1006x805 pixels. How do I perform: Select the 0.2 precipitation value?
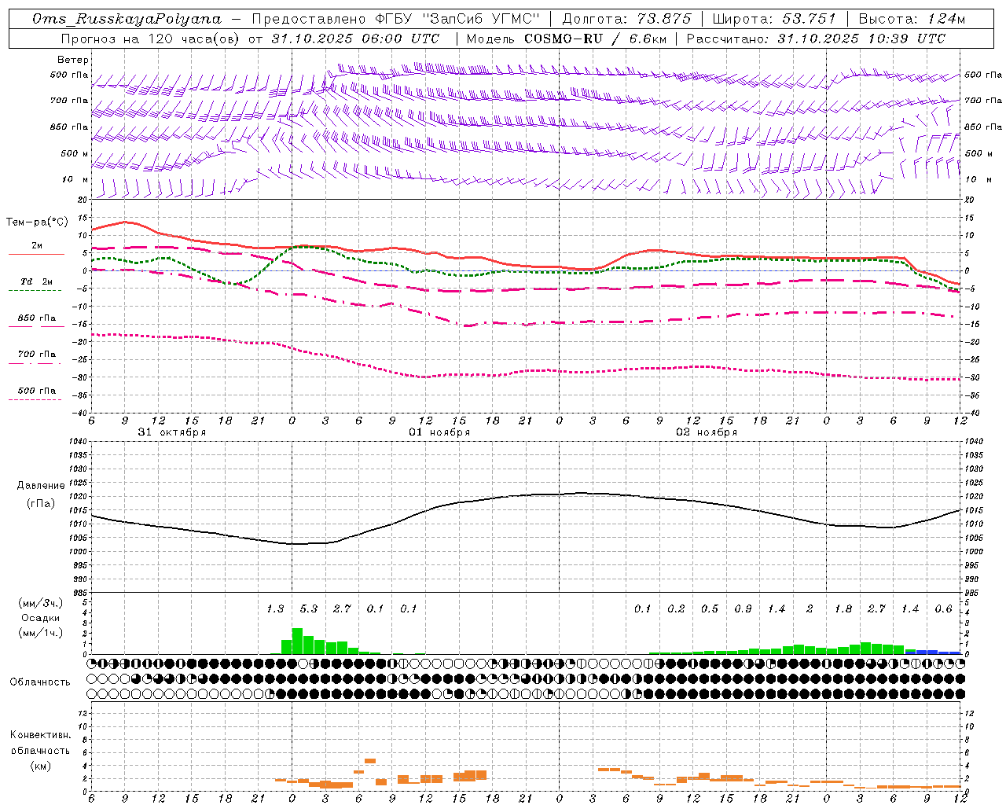coord(676,609)
